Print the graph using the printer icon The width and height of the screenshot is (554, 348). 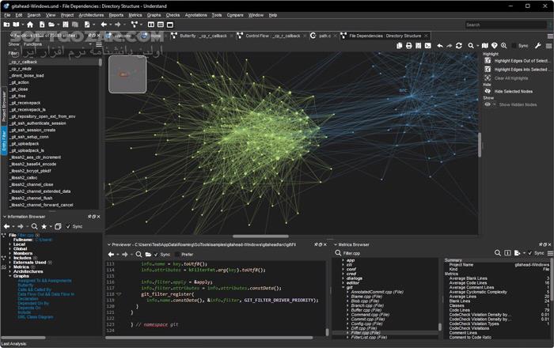[x=408, y=46]
